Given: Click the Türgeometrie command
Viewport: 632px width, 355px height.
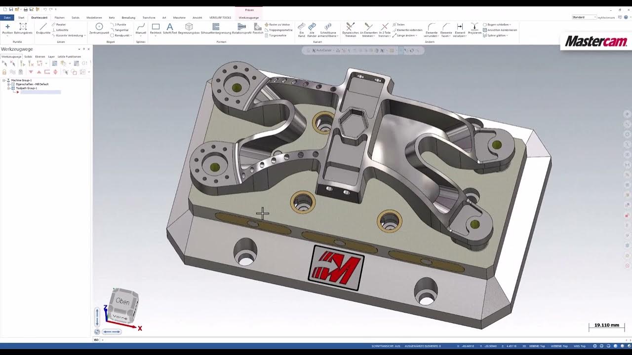Looking at the screenshot, I should [276, 35].
